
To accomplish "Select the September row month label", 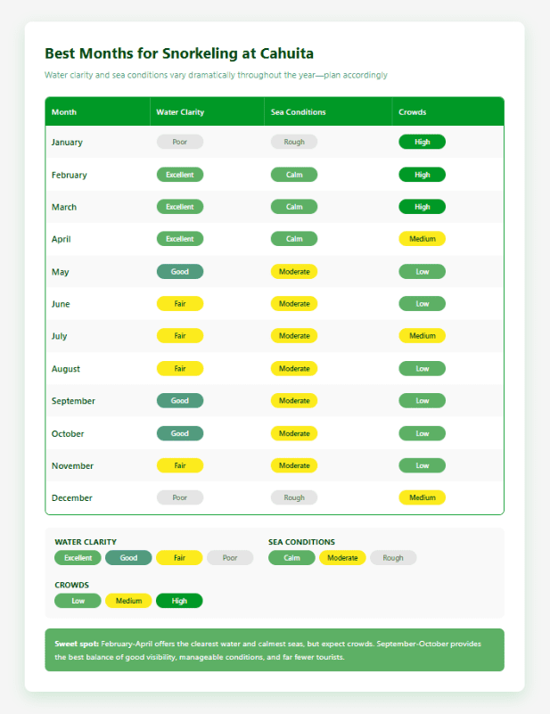I will point(73,401).
